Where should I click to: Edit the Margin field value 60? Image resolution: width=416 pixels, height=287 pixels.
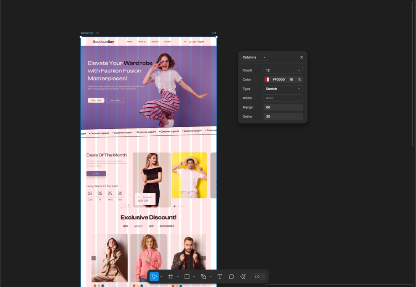283,107
